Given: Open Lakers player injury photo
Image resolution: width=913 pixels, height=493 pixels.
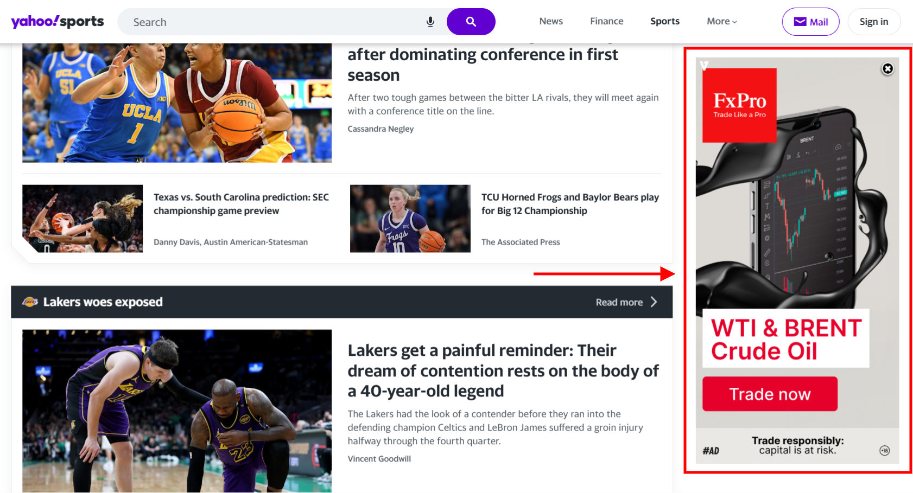Looking at the screenshot, I should pos(177,411).
